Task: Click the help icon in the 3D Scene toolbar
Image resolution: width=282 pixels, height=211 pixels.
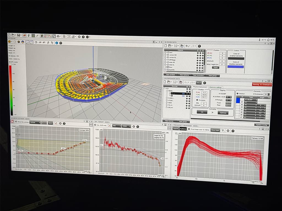Action: (61, 43)
